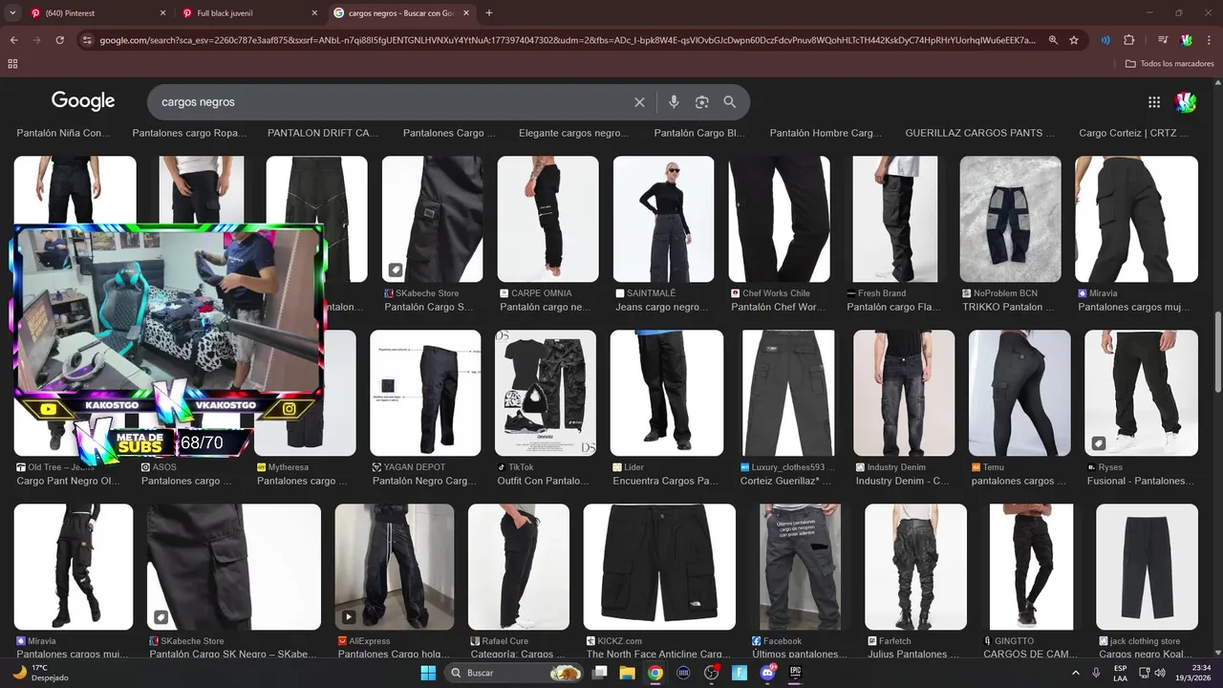This screenshot has width=1223, height=688.
Task: Open the Farfetch Julius Pantalones image
Action: [x=915, y=567]
